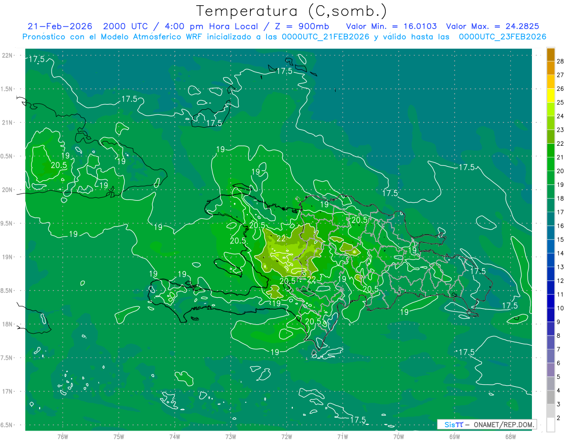Click the '73W' longitude axis label
The width and height of the screenshot is (573, 443).
tap(231, 436)
